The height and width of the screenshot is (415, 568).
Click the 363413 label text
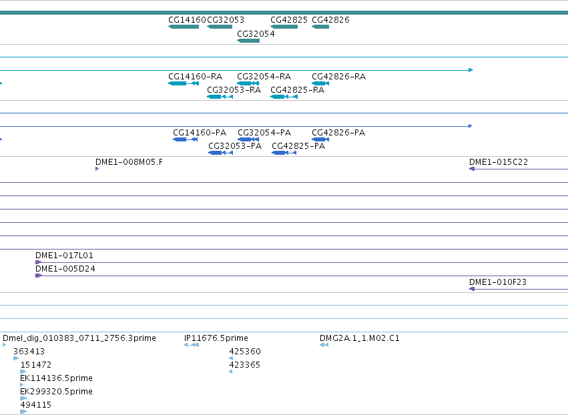click(29, 352)
